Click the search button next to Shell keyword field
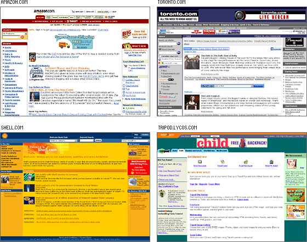 point(98,140)
